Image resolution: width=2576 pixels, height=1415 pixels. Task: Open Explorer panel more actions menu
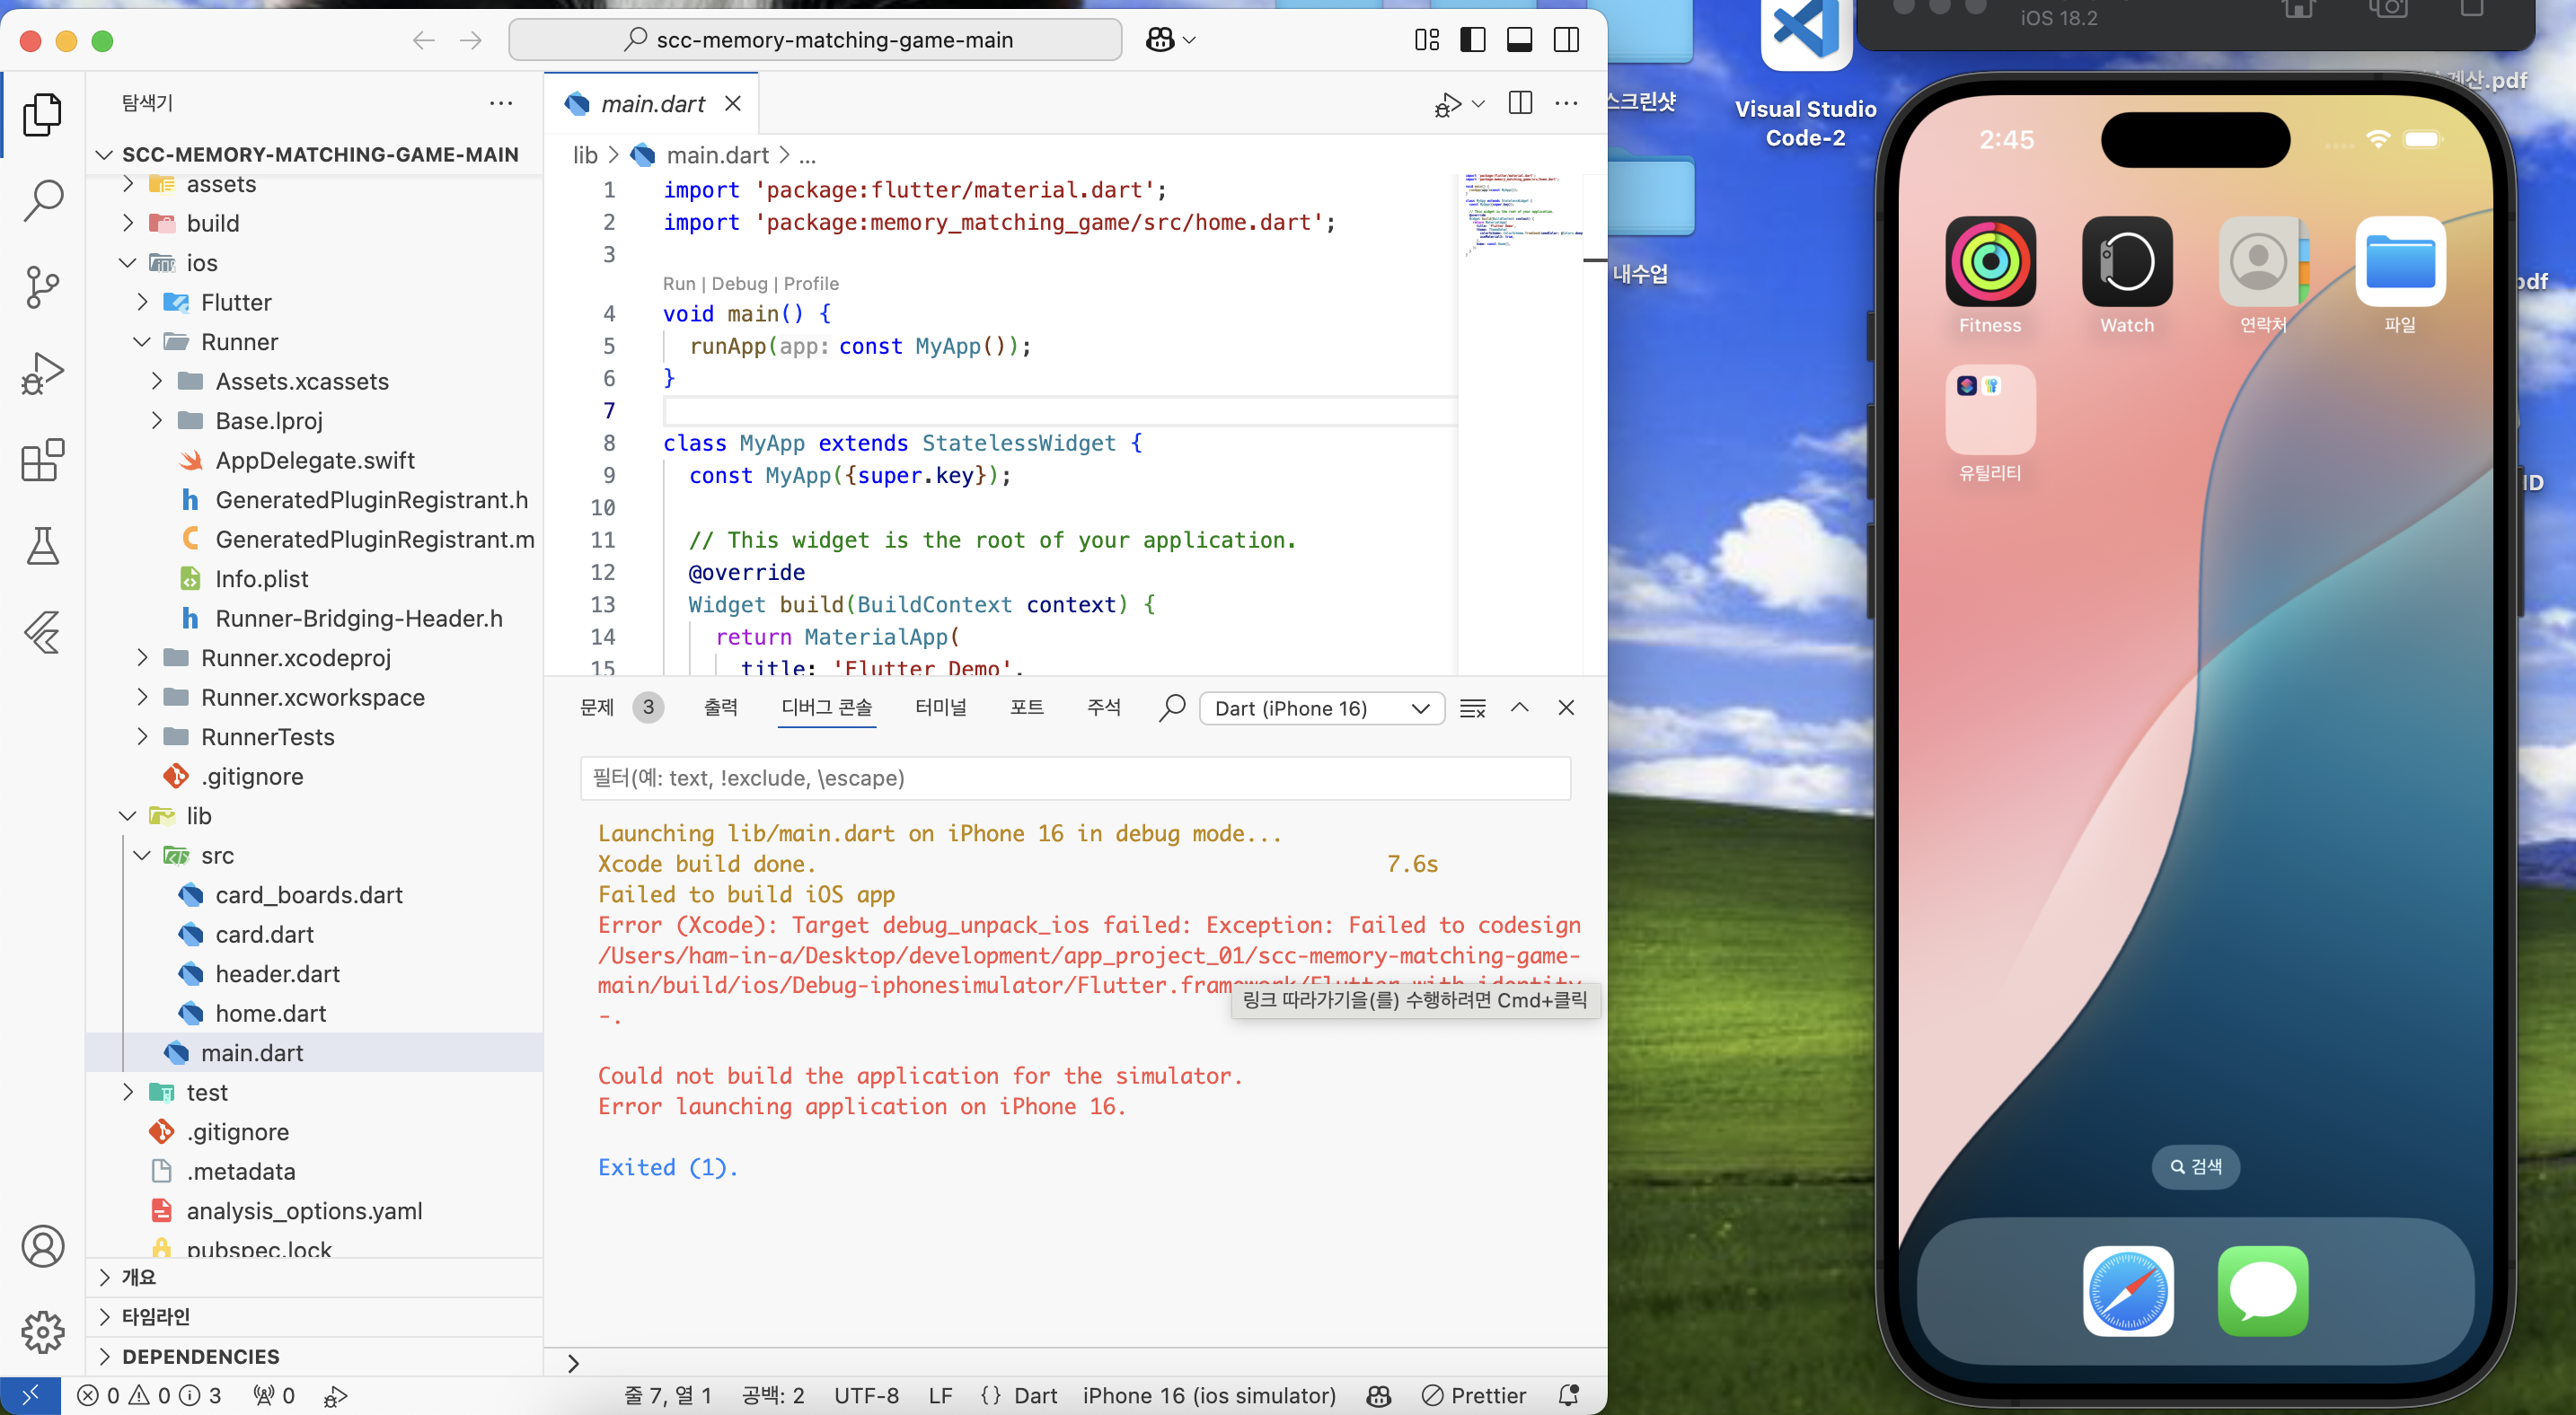[x=501, y=102]
